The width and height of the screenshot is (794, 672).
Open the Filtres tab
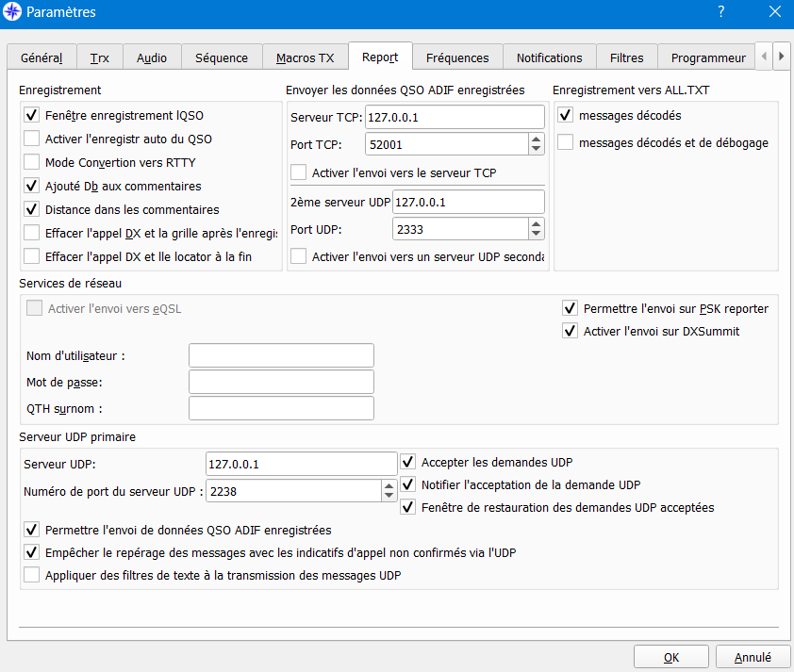(626, 57)
